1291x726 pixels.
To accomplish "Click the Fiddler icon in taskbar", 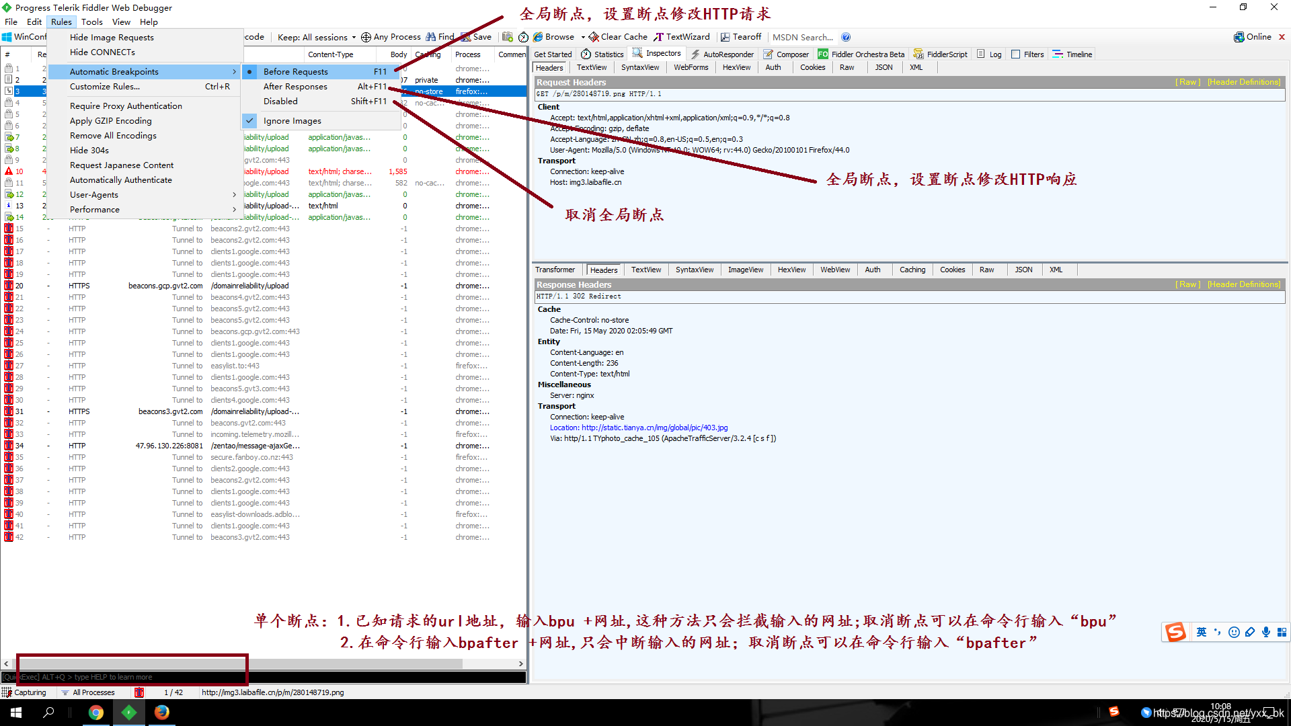I will coord(129,713).
